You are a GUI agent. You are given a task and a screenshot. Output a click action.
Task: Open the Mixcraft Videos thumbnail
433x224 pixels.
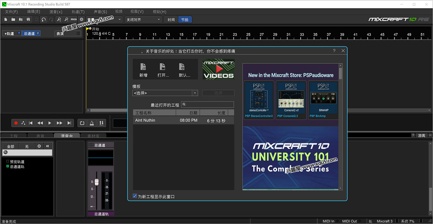(219, 69)
